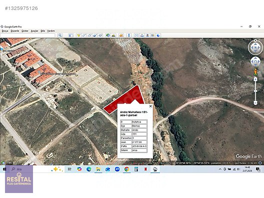This screenshot has width=264, height=198.
Task: Click the zoom in plus button
Action: pyautogui.click(x=255, y=79)
